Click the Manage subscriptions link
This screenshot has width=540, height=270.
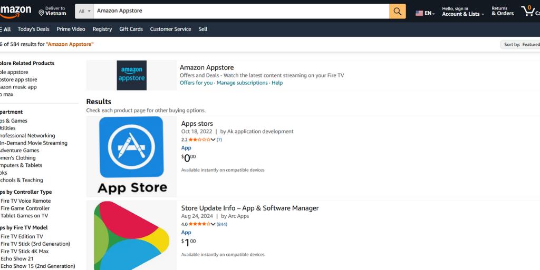pyautogui.click(x=242, y=83)
